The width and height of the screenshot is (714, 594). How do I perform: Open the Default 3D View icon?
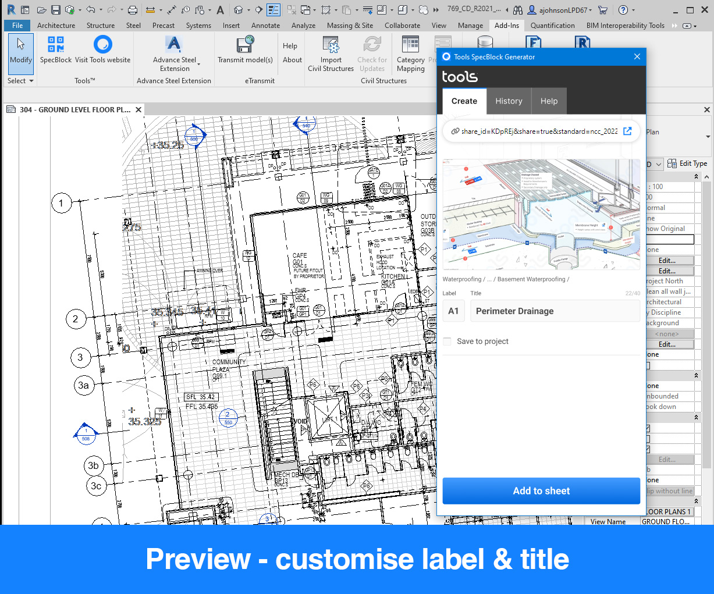(x=238, y=10)
